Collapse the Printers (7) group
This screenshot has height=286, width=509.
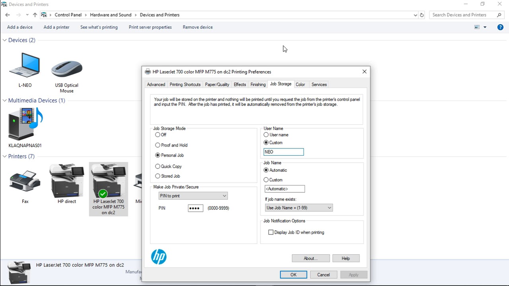(x=5, y=157)
